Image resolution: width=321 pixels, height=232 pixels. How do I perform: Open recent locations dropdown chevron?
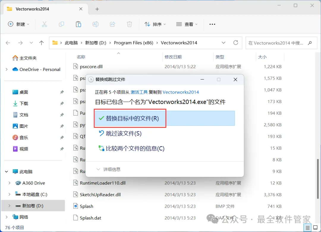pos(31,43)
